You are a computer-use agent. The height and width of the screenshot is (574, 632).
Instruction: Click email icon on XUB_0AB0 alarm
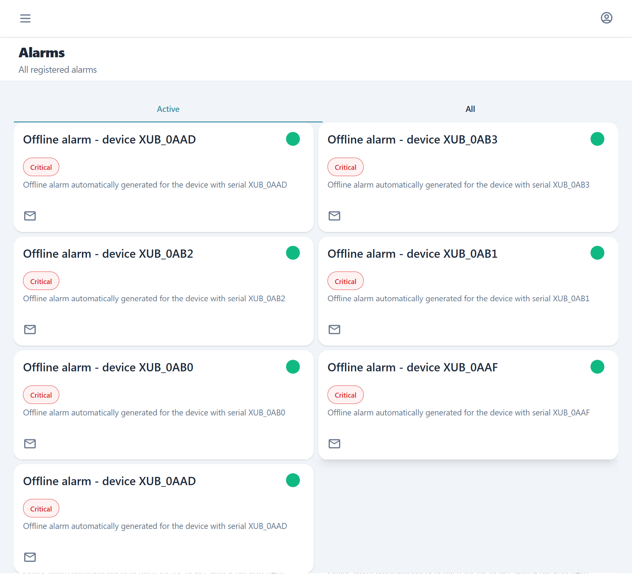(30, 444)
